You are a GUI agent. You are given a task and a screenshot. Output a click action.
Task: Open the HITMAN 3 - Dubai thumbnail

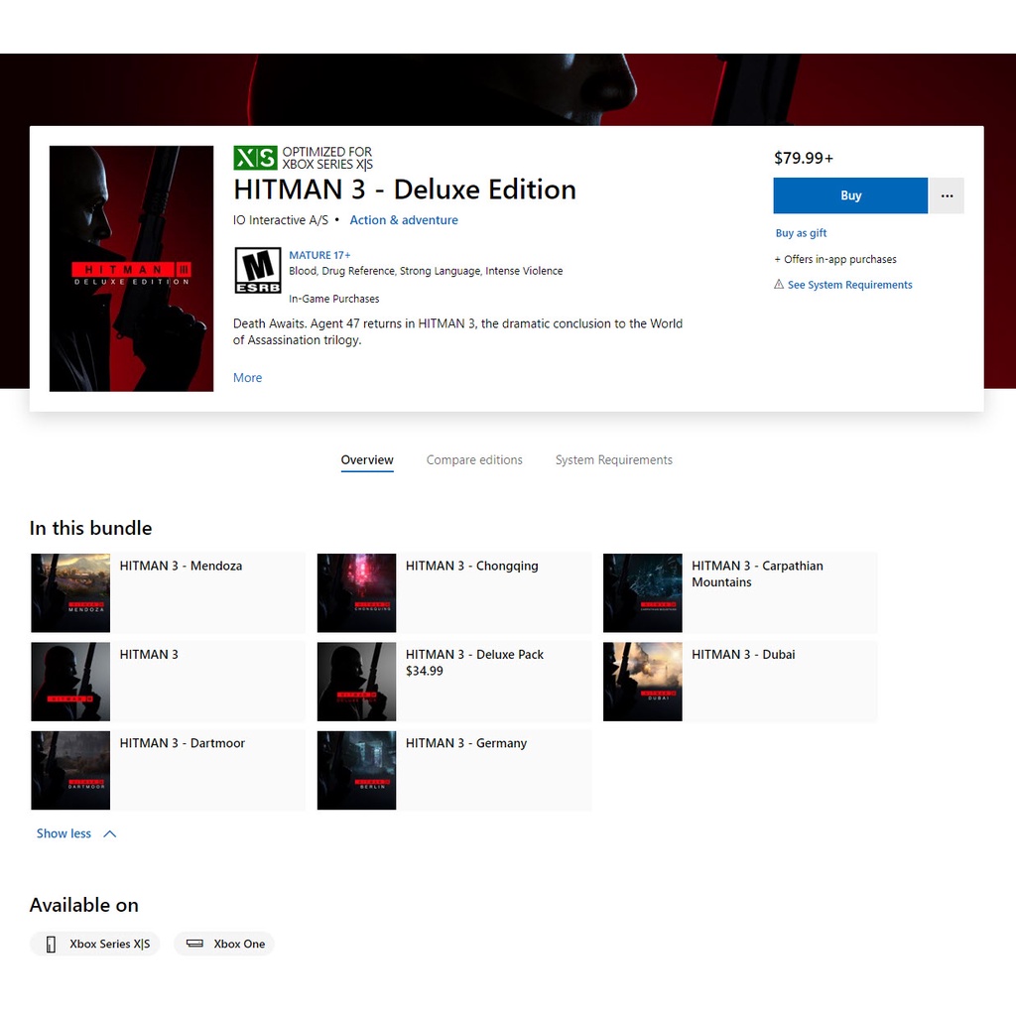click(x=643, y=682)
